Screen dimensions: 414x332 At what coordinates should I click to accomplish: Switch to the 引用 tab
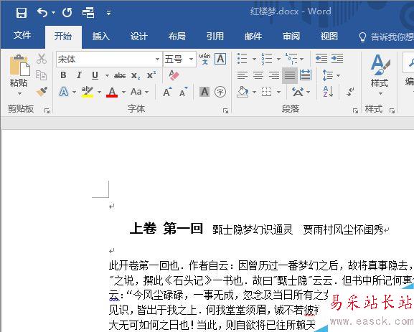pyautogui.click(x=215, y=36)
